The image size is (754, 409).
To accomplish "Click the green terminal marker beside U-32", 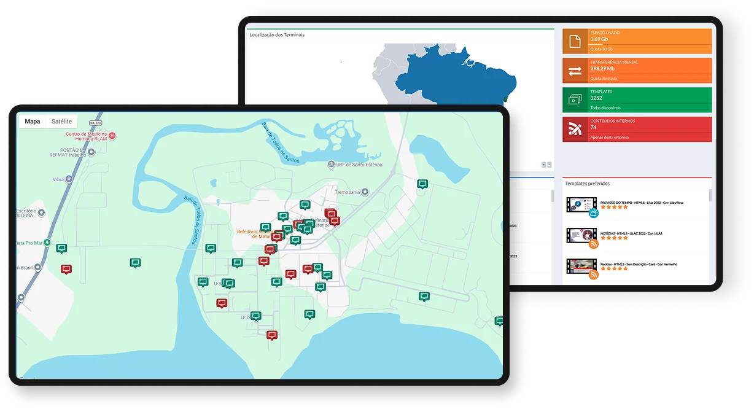I will [x=256, y=316].
